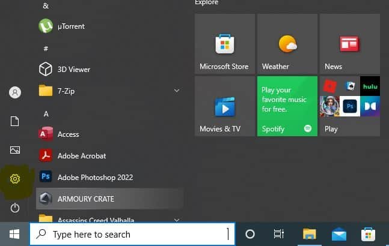389x246 pixels.
Task: Expand the 7-Zip folder chevron
Action: click(177, 91)
